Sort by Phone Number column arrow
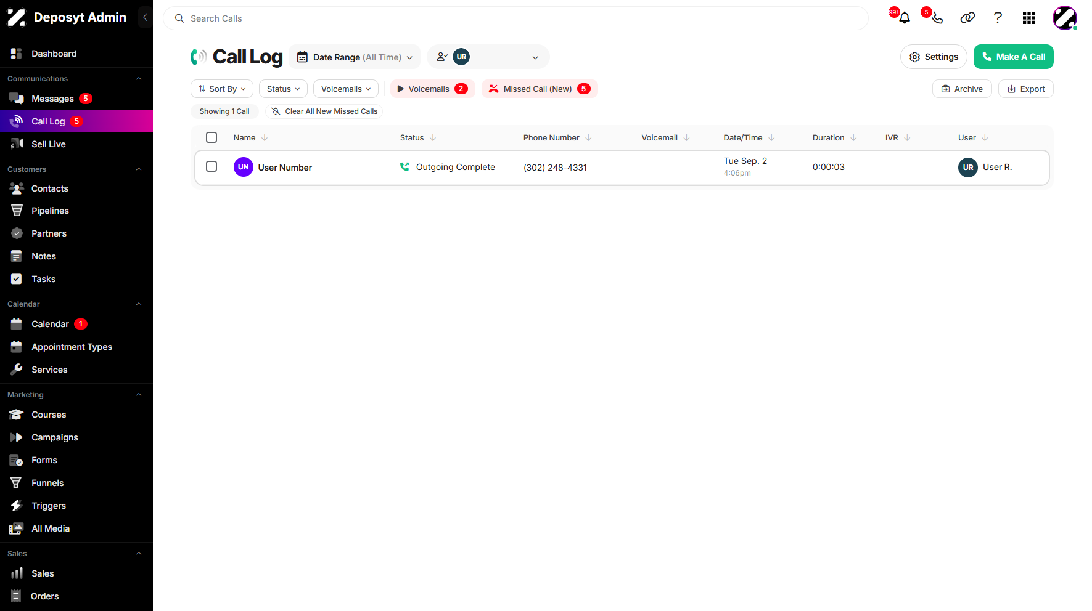 pos(588,137)
